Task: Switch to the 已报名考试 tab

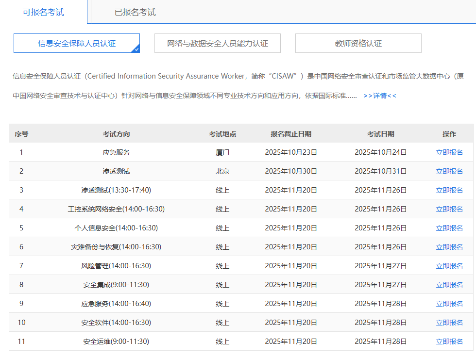Action: 133,13
